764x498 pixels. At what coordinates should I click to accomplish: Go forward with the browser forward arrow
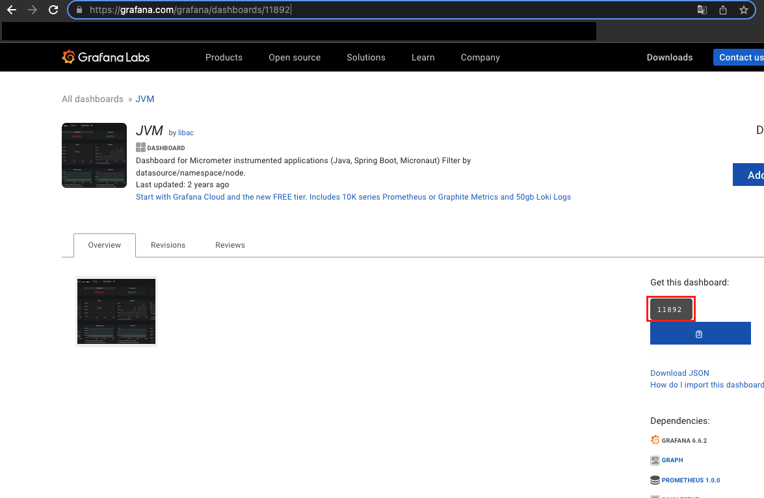pos(33,10)
